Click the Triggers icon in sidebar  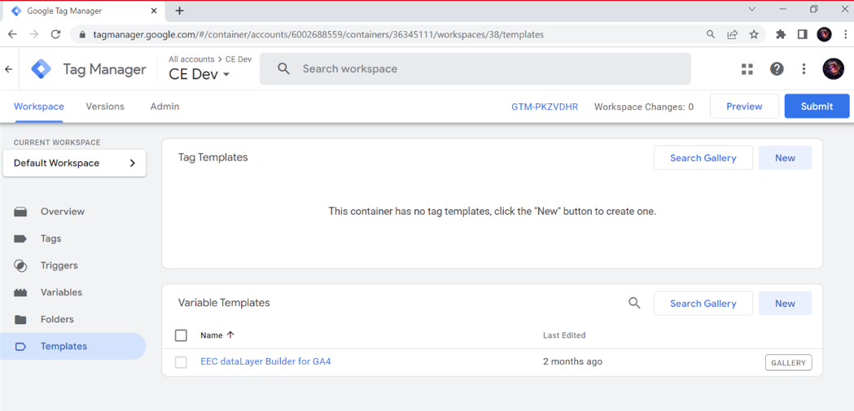point(20,265)
